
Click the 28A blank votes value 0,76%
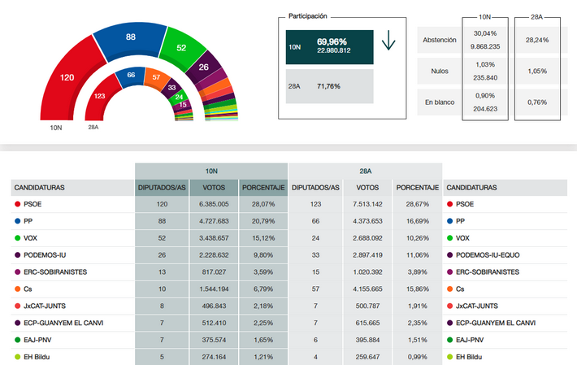pos(537,102)
